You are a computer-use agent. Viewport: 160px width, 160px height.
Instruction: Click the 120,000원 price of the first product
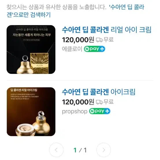pos(78,40)
